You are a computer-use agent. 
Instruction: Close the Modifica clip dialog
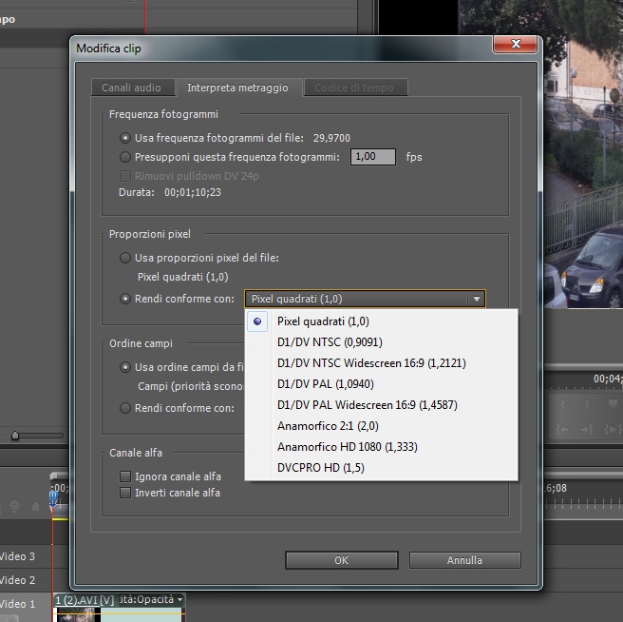[x=516, y=44]
